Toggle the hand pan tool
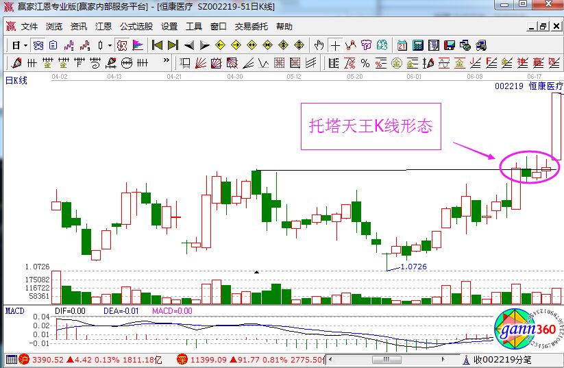Screen dimensions: 564x368 tap(319, 45)
